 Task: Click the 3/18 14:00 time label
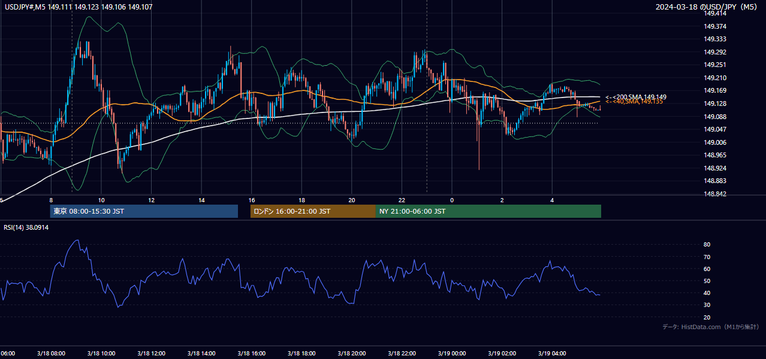(x=201, y=354)
